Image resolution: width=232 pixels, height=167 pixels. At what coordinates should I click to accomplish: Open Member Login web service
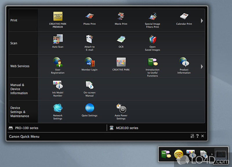click(89, 62)
